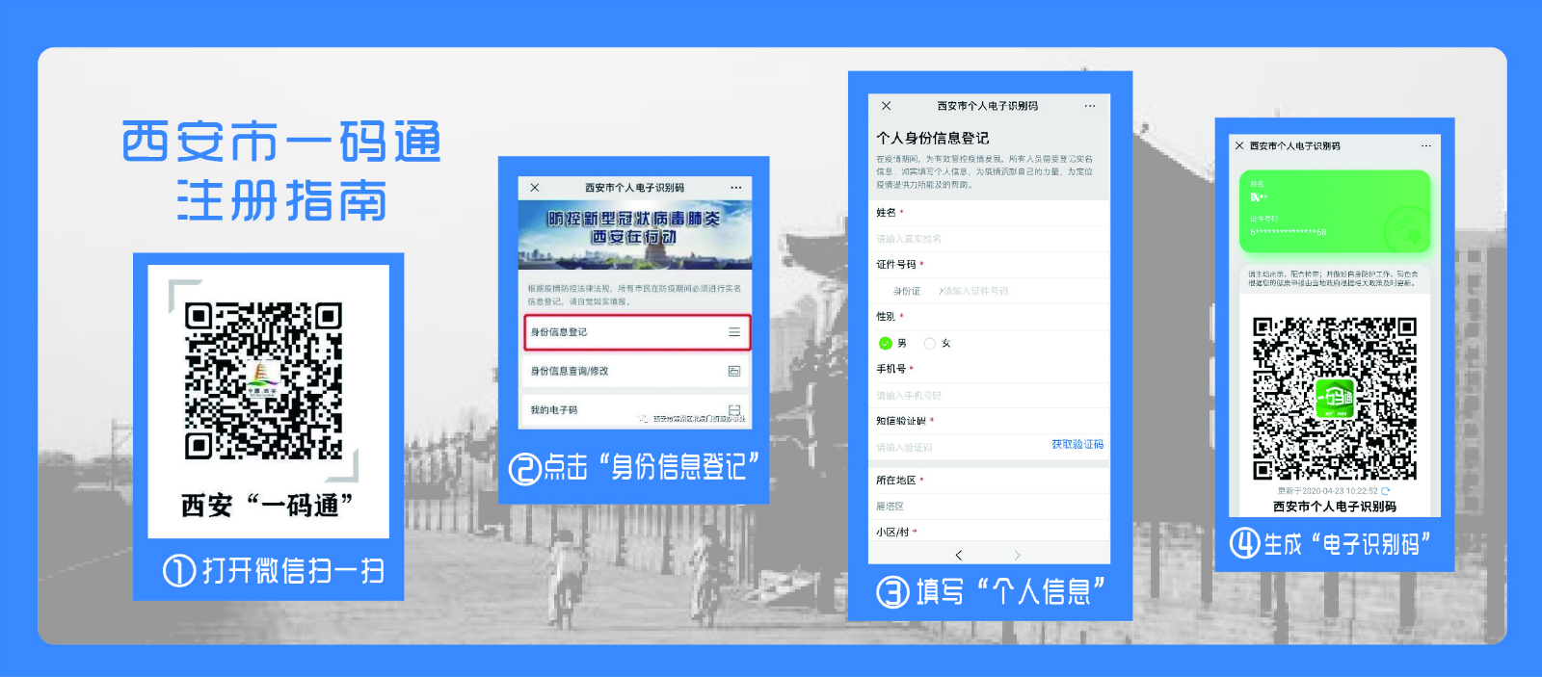Open 身份信息查询/修改 entry
Viewport: 1542px width, 677px height.
(x=637, y=371)
